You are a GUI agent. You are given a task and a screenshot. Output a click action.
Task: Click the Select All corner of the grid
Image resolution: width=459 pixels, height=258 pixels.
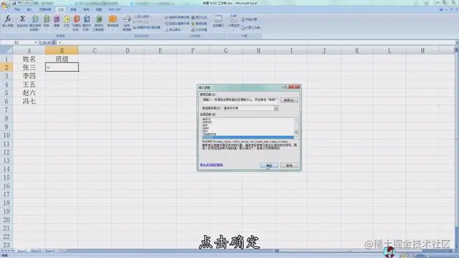point(6,50)
